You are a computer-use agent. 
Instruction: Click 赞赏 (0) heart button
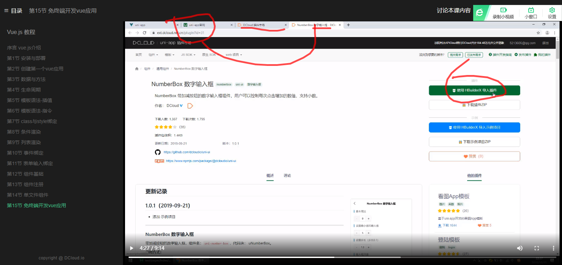[x=475, y=156]
